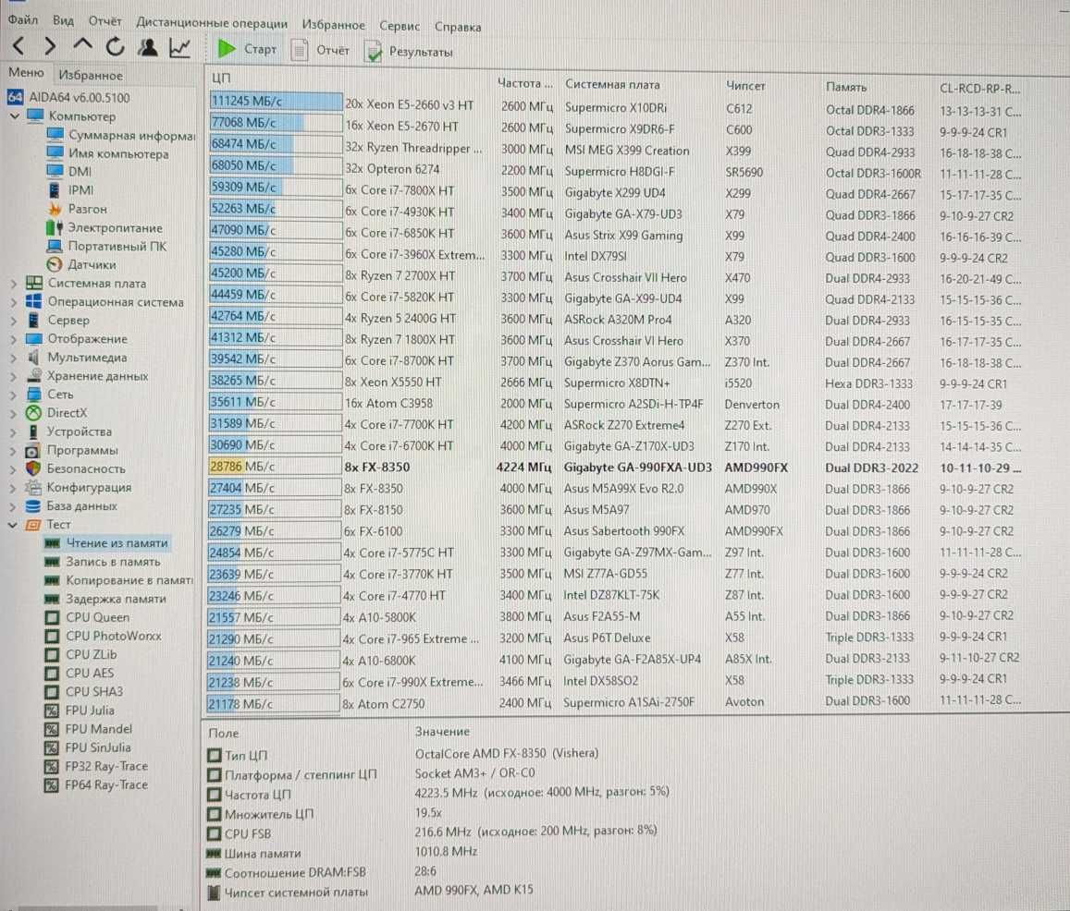1070x911 pixels.
Task: Open the graph chart toolbar icon
Action: (x=180, y=48)
